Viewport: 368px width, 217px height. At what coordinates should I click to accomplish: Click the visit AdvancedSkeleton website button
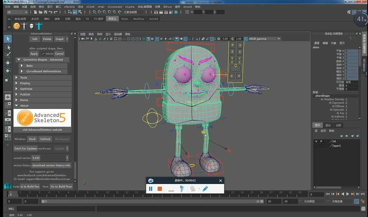click(x=42, y=130)
